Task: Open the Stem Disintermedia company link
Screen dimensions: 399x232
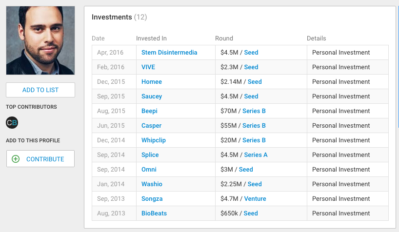Action: pyautogui.click(x=169, y=53)
